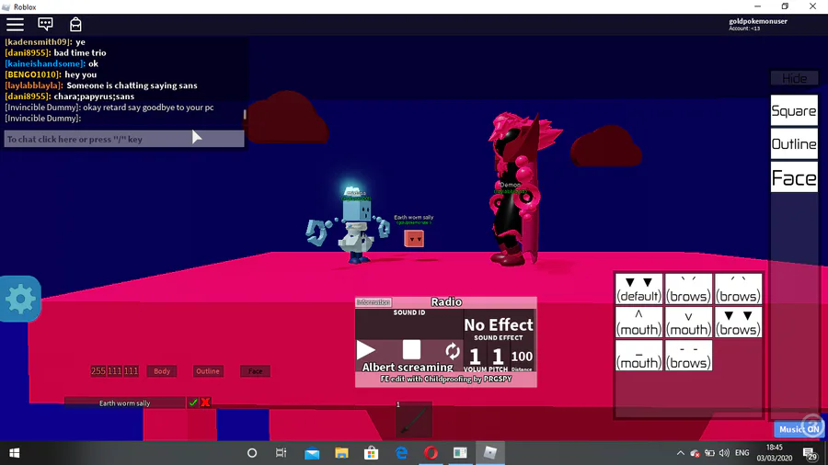Screen dimensions: 828x465
Task: Set the radio distance value 100
Action: (522, 357)
